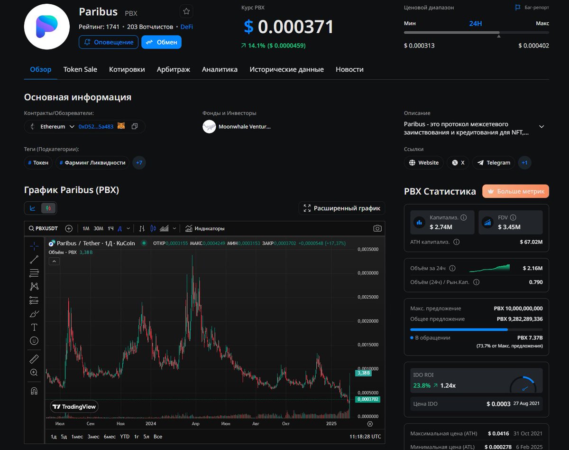Select the measure ruler tool
This screenshot has height=450, width=569.
tap(34, 358)
